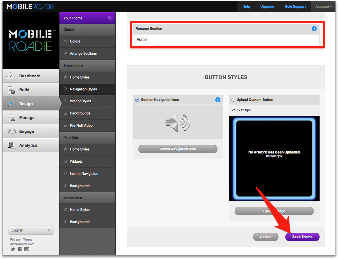The height and width of the screenshot is (259, 338).
Task: Click the Save Theme button
Action: (x=302, y=237)
